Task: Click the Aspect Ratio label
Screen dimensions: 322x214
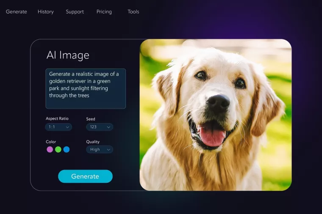Action: click(57, 118)
